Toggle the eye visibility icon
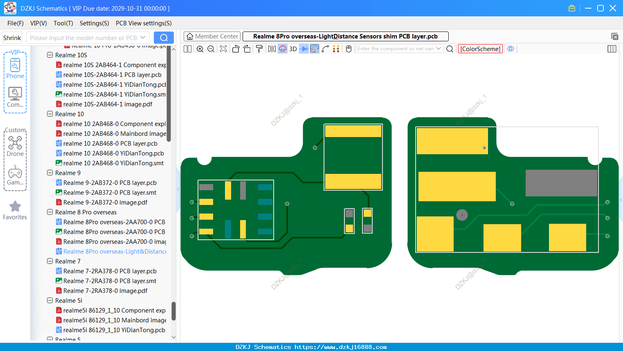The width and height of the screenshot is (623, 351). pos(511,49)
